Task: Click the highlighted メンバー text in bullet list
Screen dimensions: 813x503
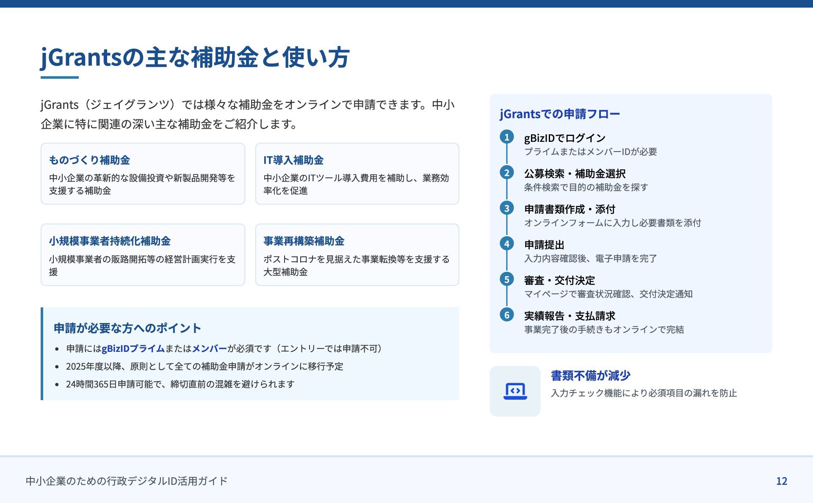Action: tap(210, 348)
